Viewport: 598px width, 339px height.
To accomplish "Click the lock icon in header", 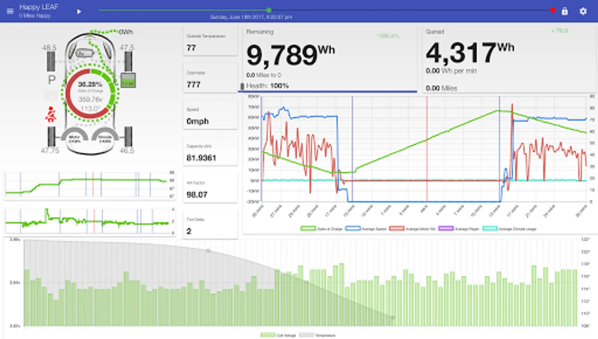I will 565,11.
